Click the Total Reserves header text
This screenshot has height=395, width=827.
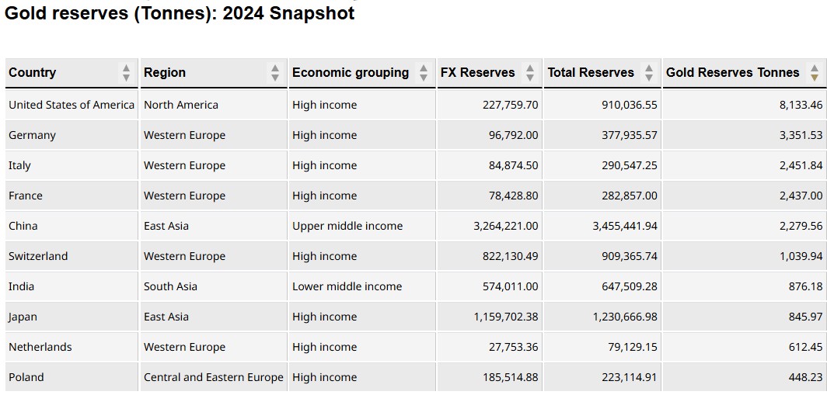(x=591, y=73)
